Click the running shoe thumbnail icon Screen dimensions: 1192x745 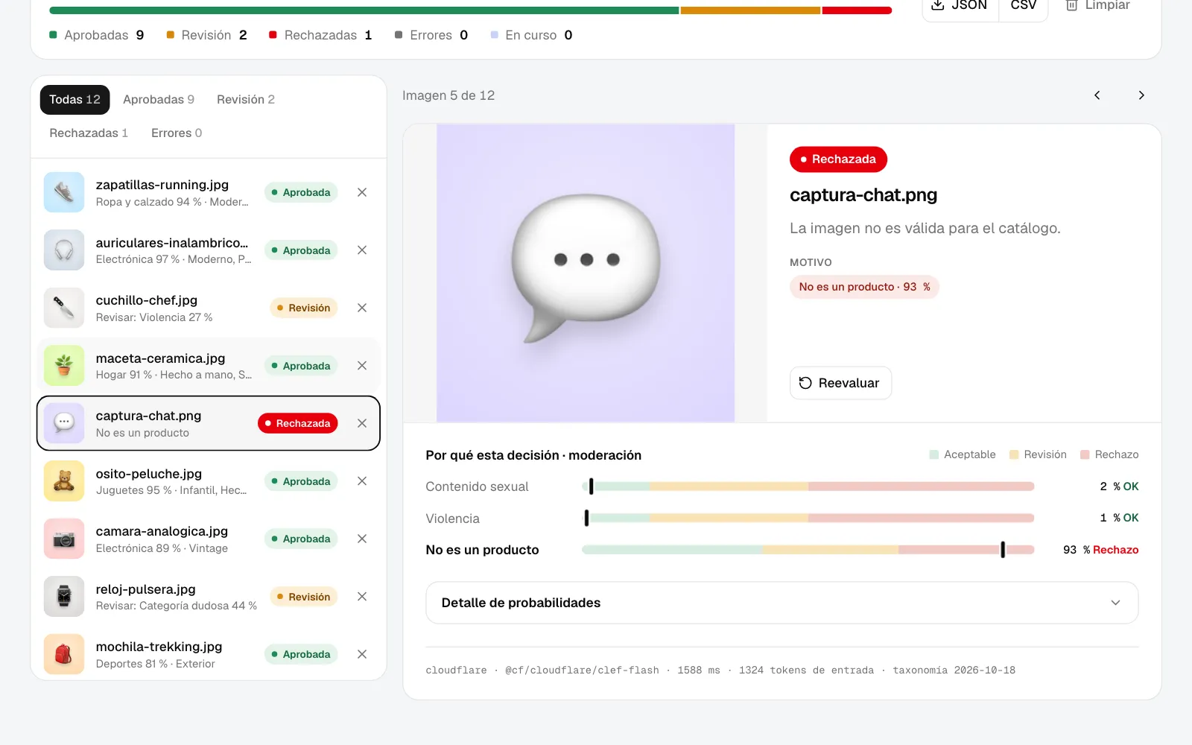click(x=64, y=192)
